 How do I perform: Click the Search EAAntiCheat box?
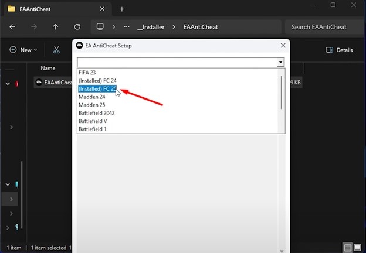[324, 27]
